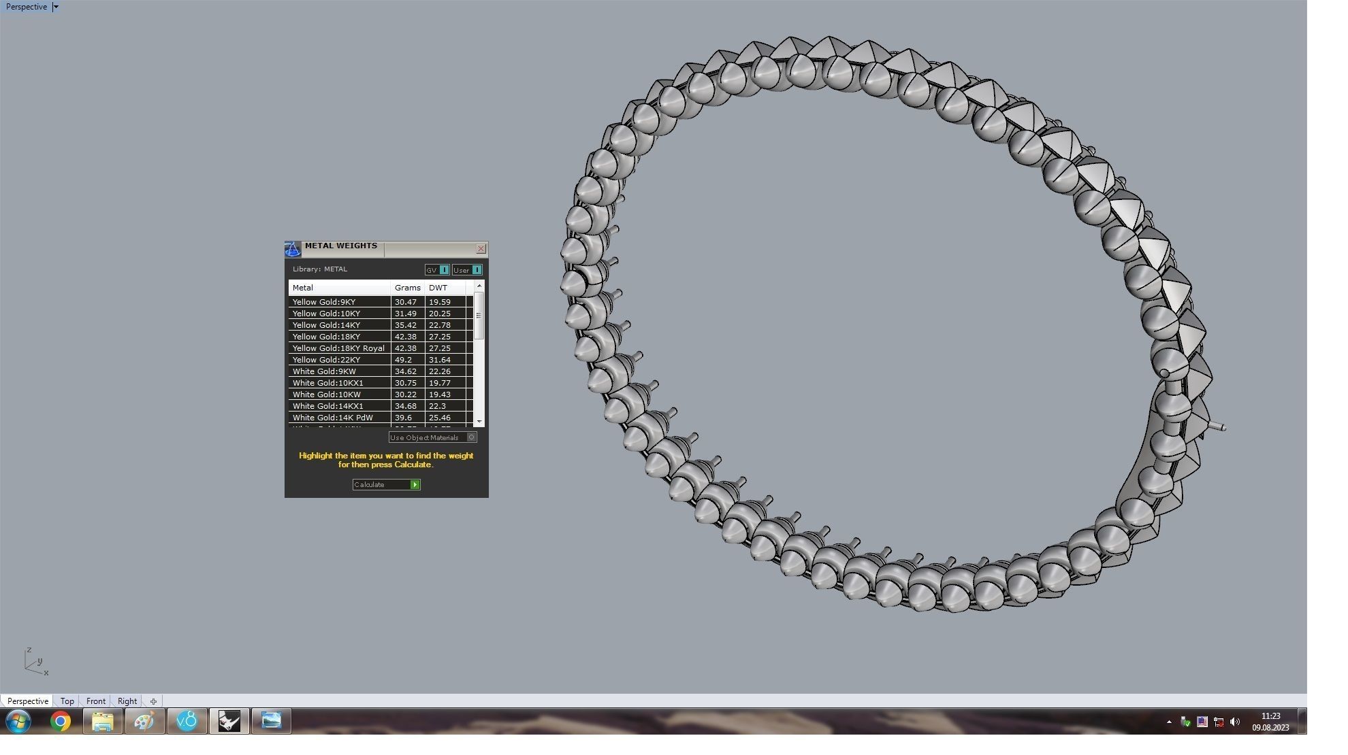
Task: Click the 49.2 grams value
Action: point(404,360)
